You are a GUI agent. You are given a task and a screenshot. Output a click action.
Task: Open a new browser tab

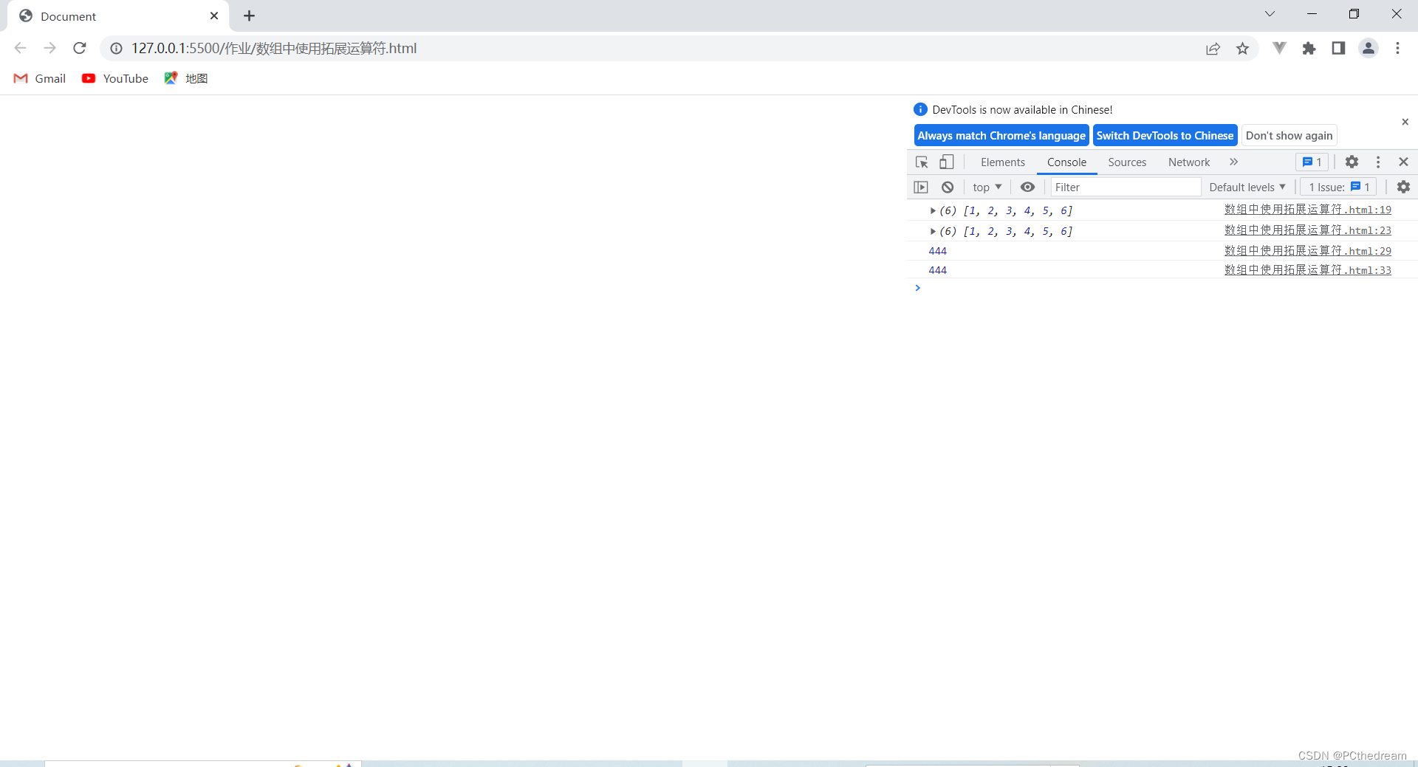[x=249, y=16]
